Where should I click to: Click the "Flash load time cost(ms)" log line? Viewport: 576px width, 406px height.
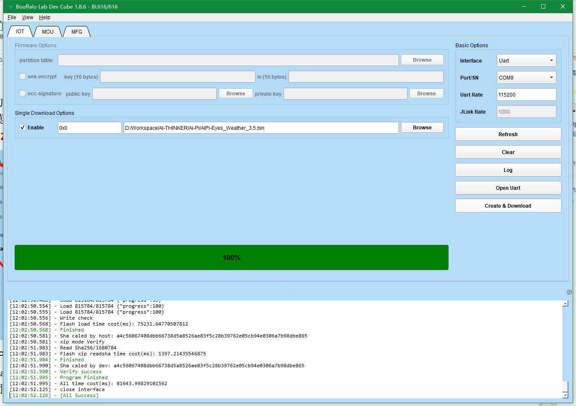[99, 324]
